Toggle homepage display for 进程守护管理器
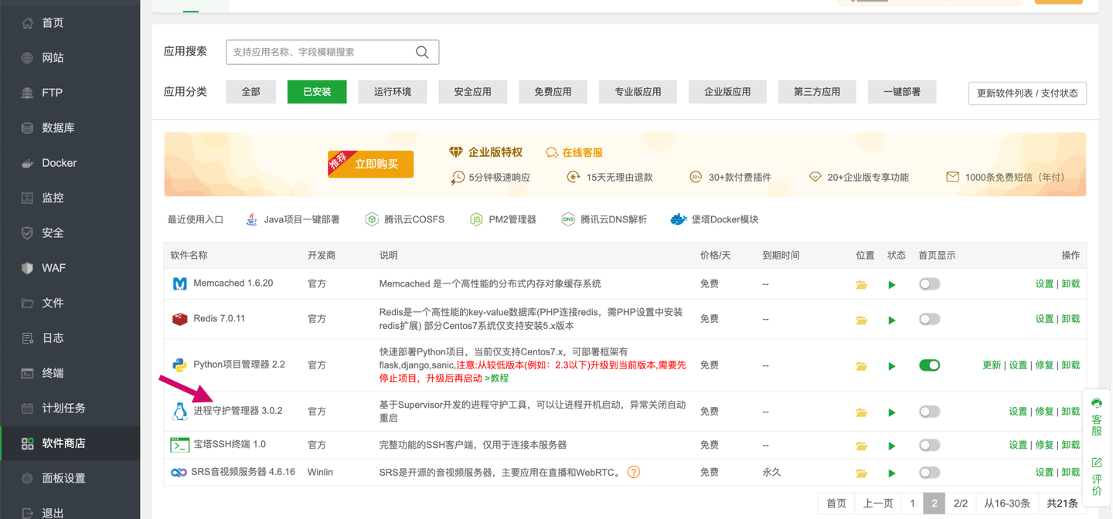Screen dimensions: 1113x519 [x=929, y=411]
